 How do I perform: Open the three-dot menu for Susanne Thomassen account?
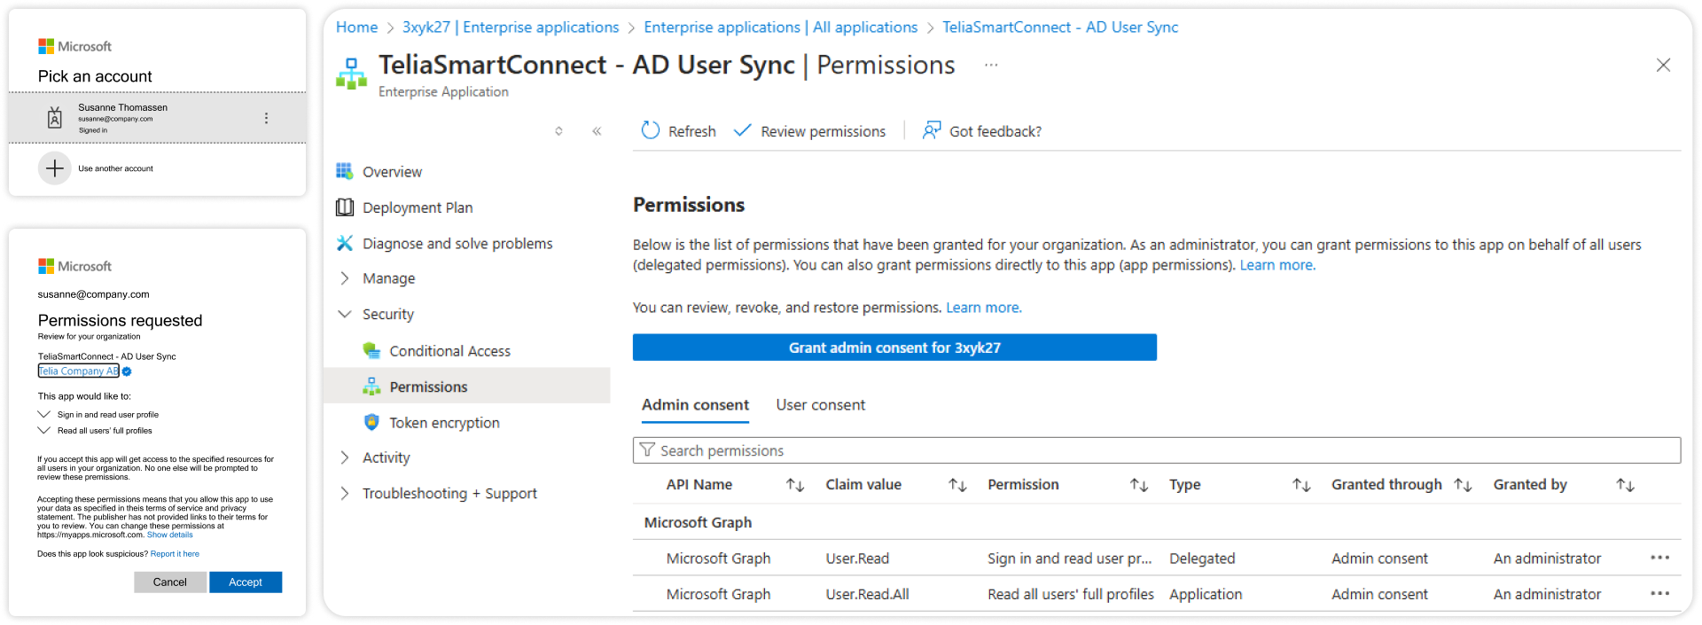[266, 118]
